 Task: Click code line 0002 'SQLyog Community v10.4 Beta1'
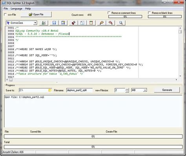click(37, 31)
